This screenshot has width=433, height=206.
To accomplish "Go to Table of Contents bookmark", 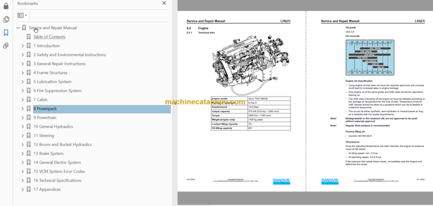I will [x=50, y=37].
